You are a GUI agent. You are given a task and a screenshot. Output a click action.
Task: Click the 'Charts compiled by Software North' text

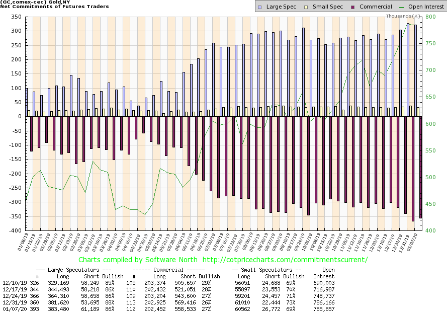134,260
